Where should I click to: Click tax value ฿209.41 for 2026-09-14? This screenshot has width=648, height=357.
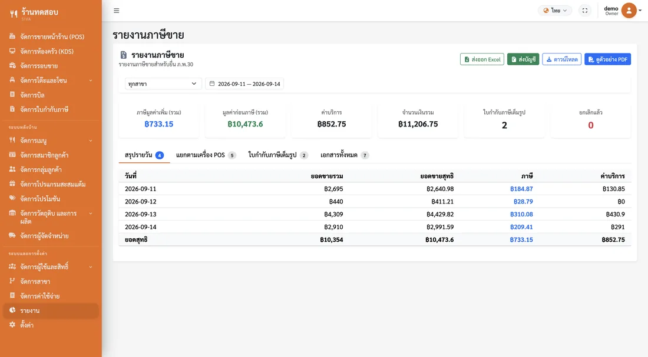pyautogui.click(x=521, y=227)
